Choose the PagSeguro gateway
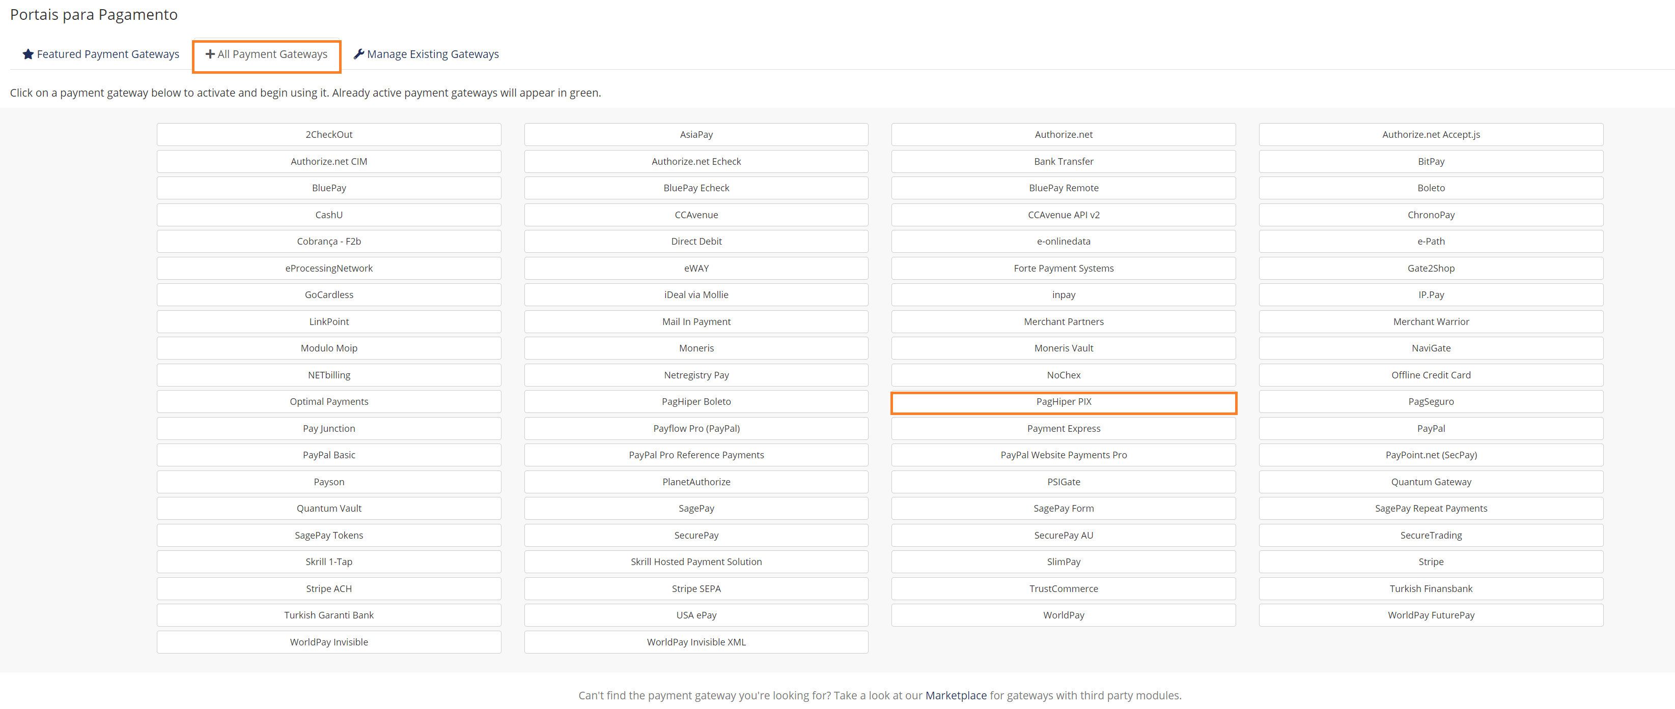The width and height of the screenshot is (1675, 709). [x=1431, y=402]
